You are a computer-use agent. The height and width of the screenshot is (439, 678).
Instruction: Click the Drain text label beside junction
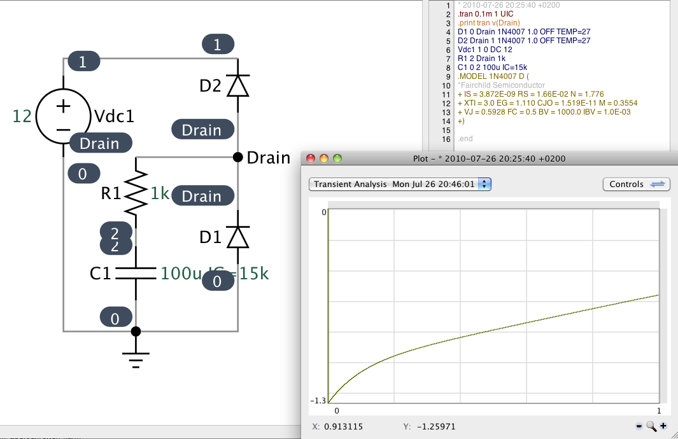tap(269, 158)
